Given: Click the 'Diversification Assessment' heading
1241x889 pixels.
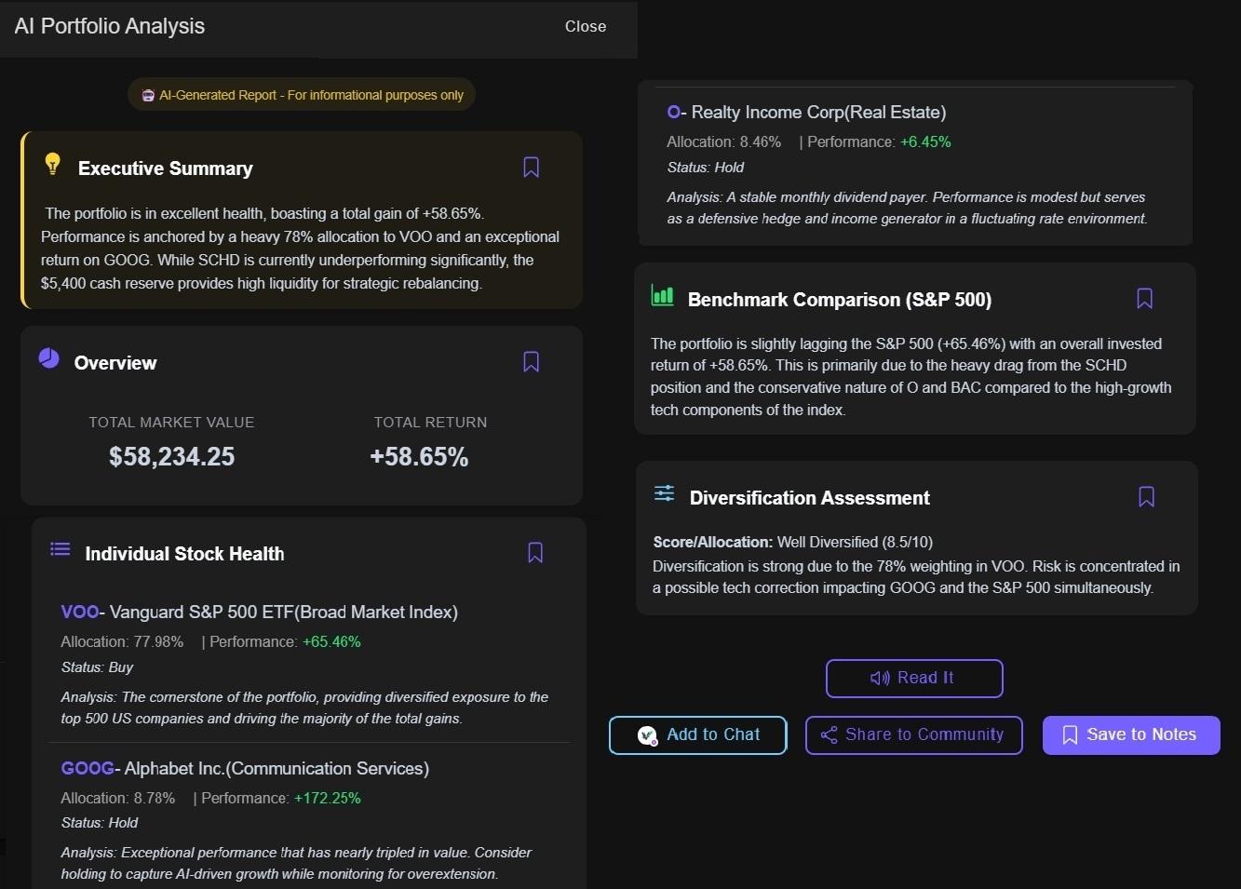Looking at the screenshot, I should point(810,498).
